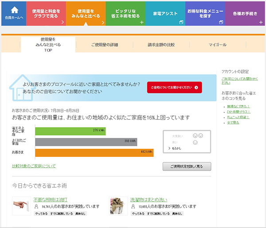Image resolution: width=266 pixels, height=228 pixels.
Task: Click the usage period text 7月28日−8月26日
Action: tap(65, 111)
